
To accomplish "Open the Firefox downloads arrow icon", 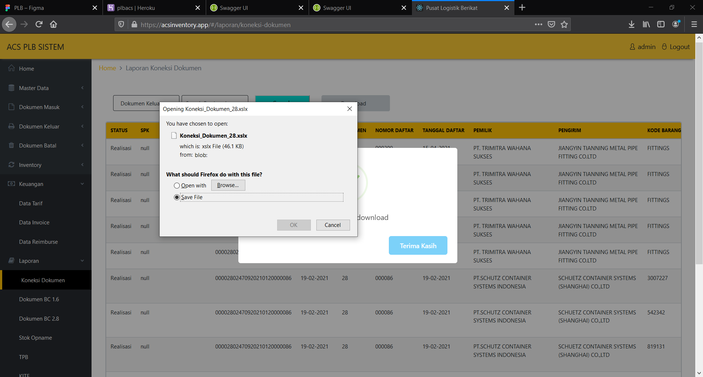I will [632, 25].
